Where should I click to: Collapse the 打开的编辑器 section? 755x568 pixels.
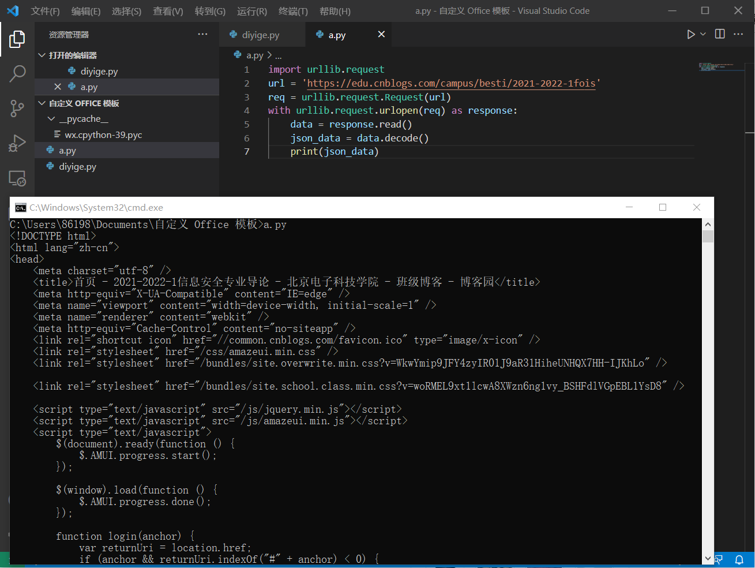click(x=42, y=55)
